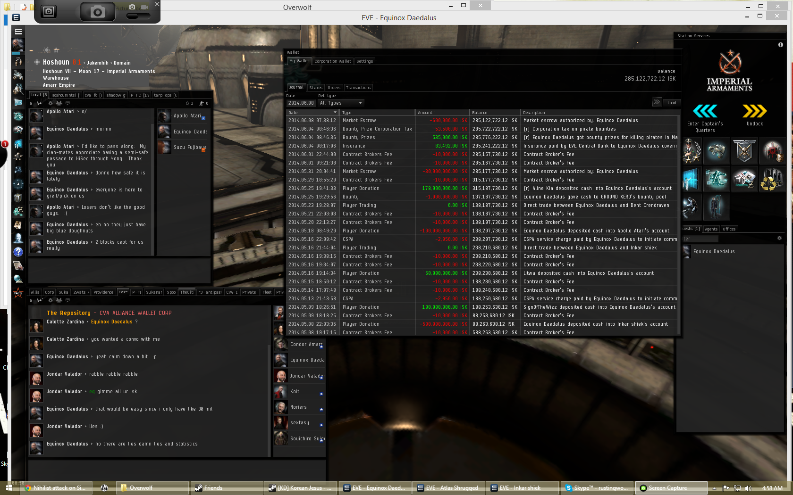This screenshot has height=495, width=793.
Task: Open the character sheet portrait in Neocom
Action: click(18, 45)
